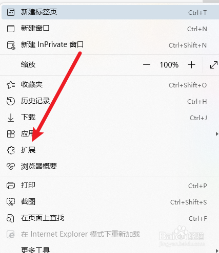Click the new window icon
Screen dimensions: 219x253
tap(11, 29)
